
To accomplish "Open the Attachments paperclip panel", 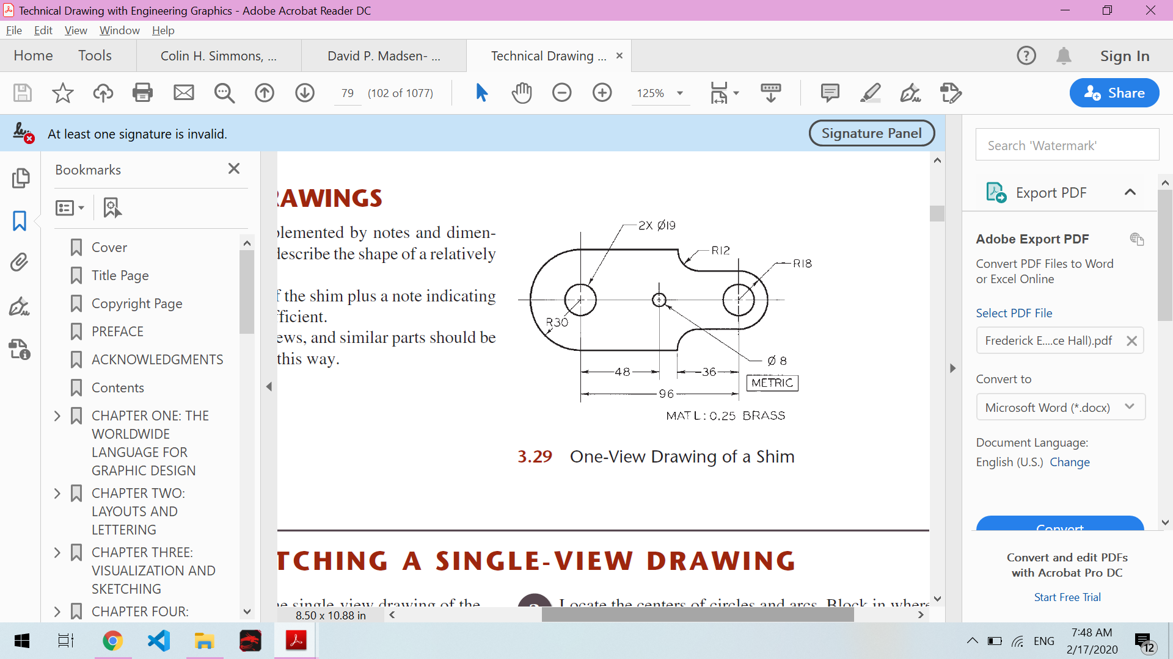I will coord(20,262).
